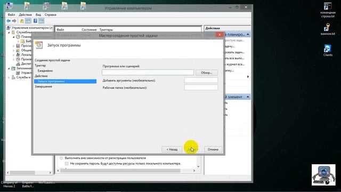Select the Триггер wizard step
Screen dimensions: 341x192
[x=40, y=66]
